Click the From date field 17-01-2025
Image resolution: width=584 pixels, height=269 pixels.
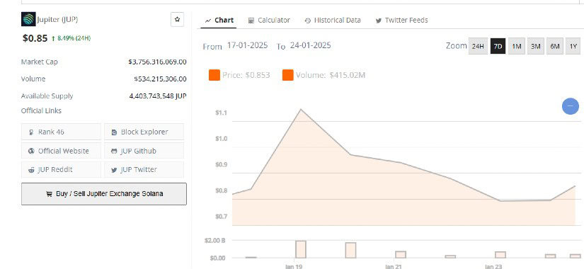[247, 45]
